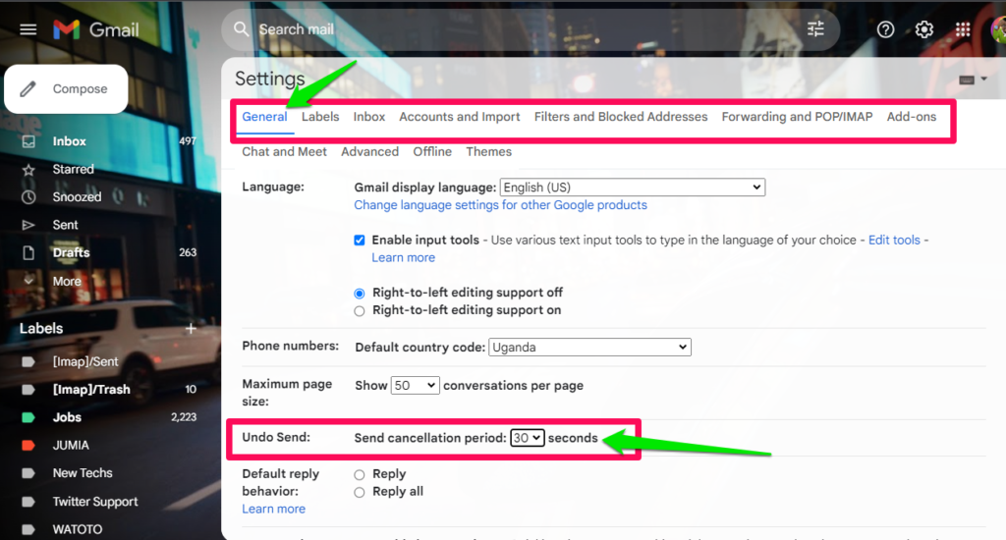The height and width of the screenshot is (540, 1006).
Task: Open the Settings gear icon
Action: [923, 29]
